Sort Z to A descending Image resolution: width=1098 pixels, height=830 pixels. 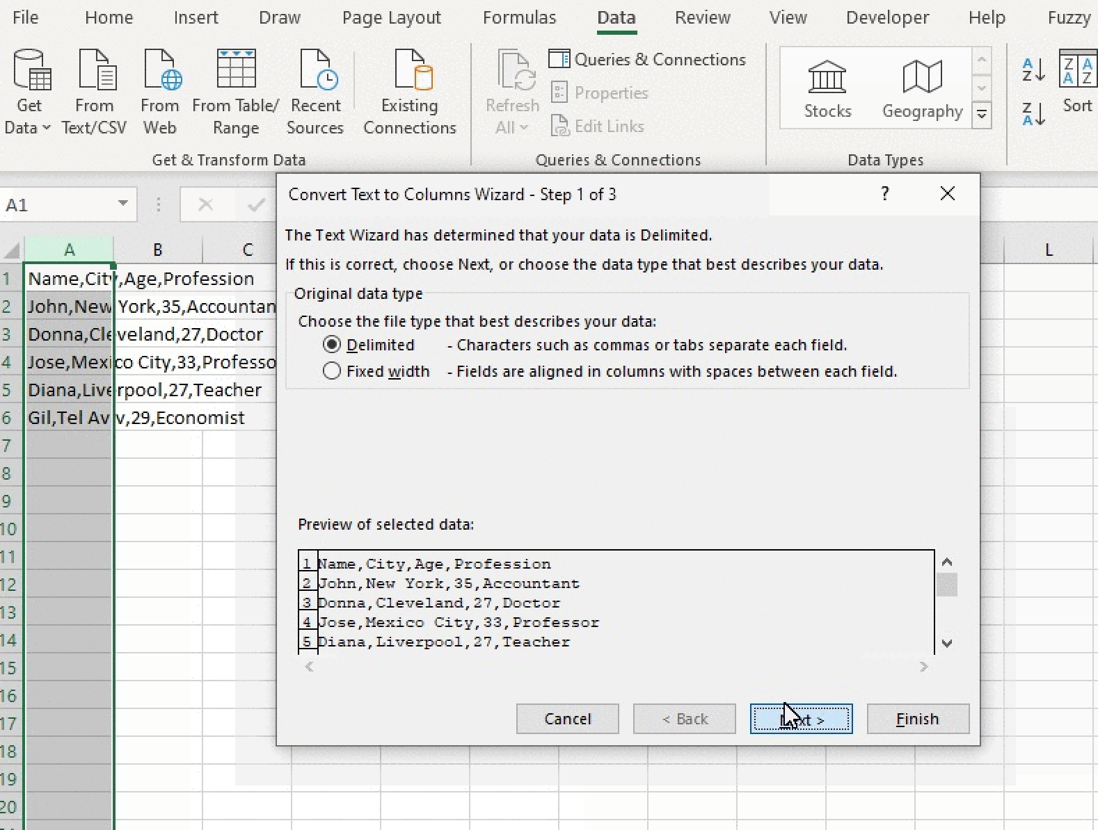click(1033, 113)
